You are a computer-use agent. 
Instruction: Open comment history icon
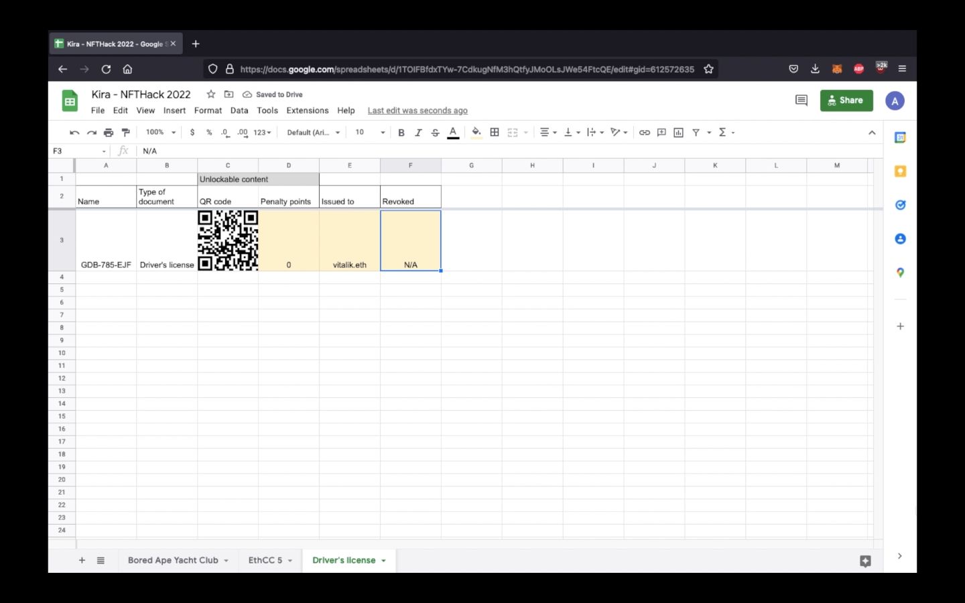[801, 100]
